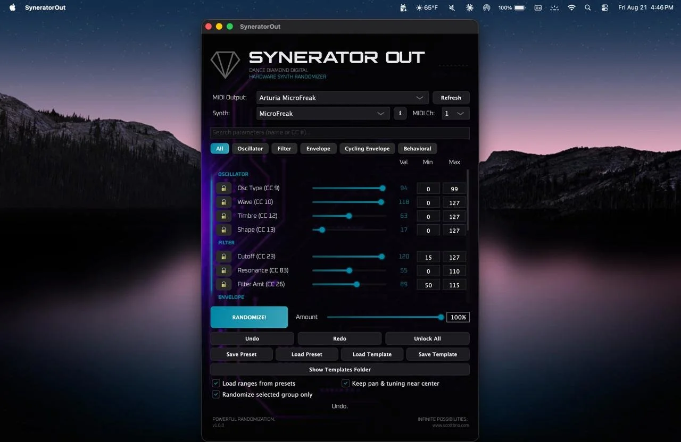The width and height of the screenshot is (681, 442).
Task: Open the weather 65°F menu item
Action: pos(427,7)
